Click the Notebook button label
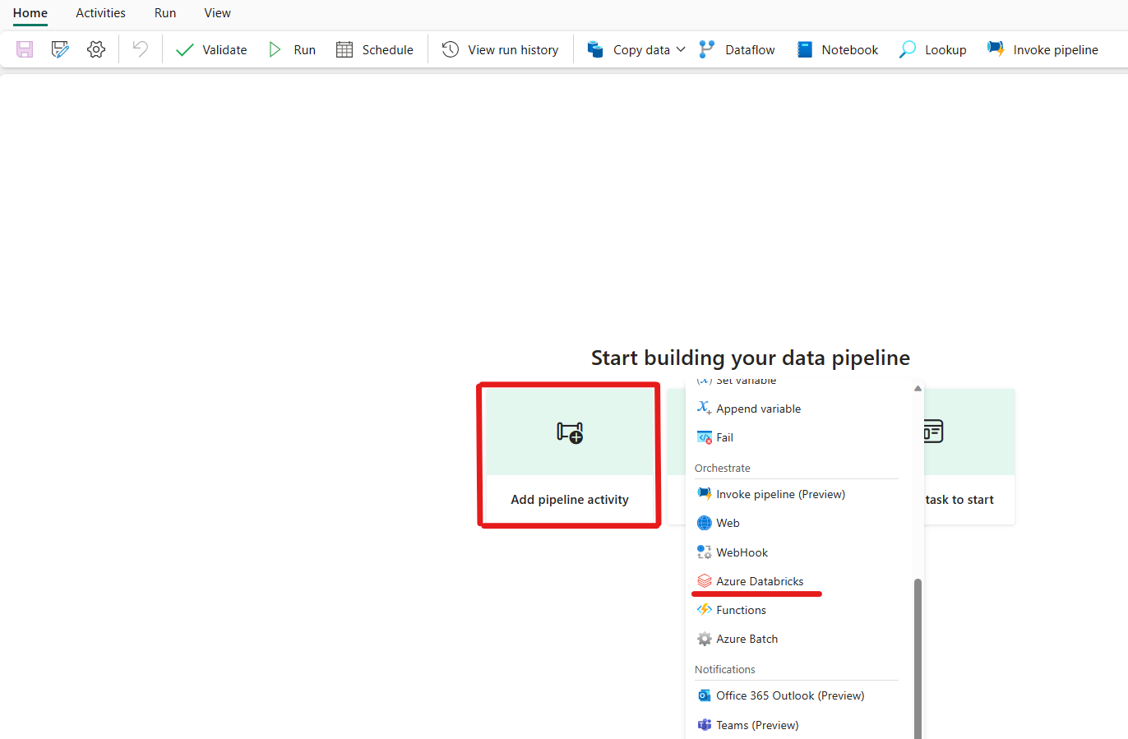 point(850,49)
